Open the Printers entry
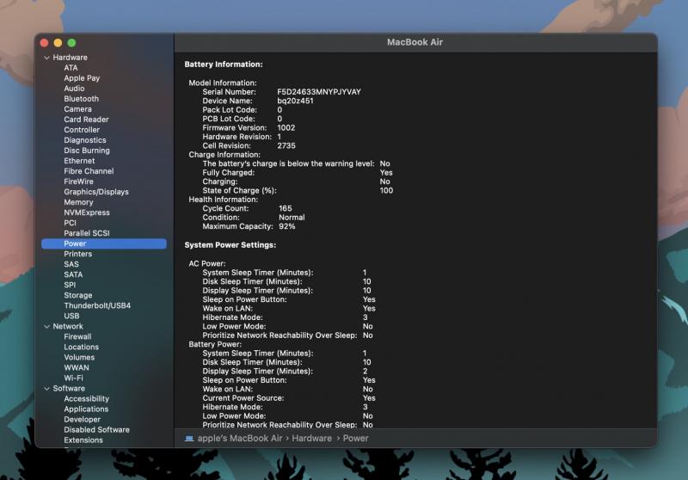The width and height of the screenshot is (688, 480). tap(77, 254)
